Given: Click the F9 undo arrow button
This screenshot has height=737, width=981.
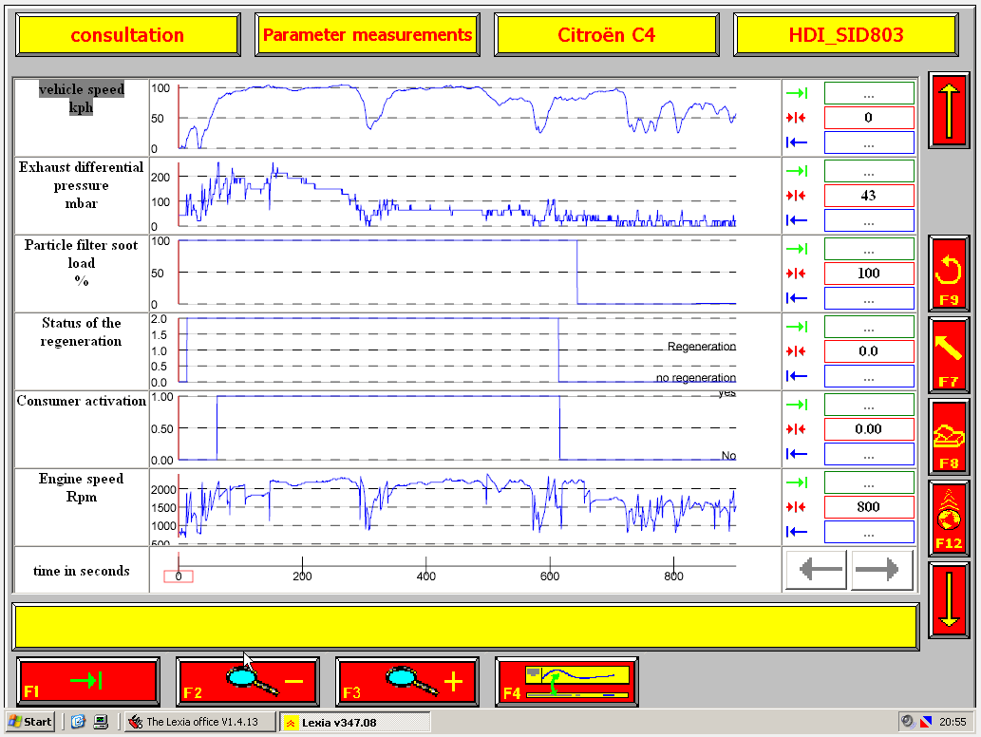Looking at the screenshot, I should click(949, 274).
